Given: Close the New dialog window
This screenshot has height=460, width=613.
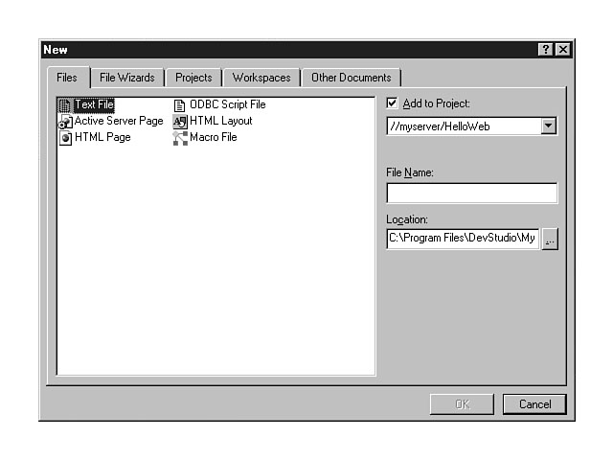Looking at the screenshot, I should [562, 50].
